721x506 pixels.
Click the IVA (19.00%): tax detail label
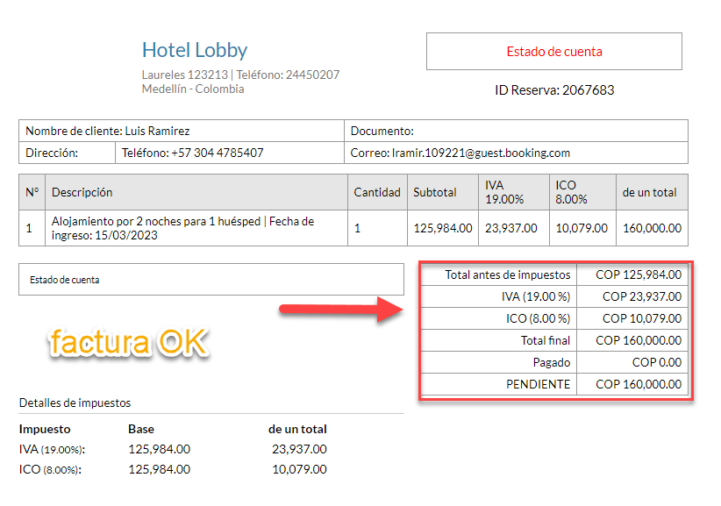[x=52, y=450]
